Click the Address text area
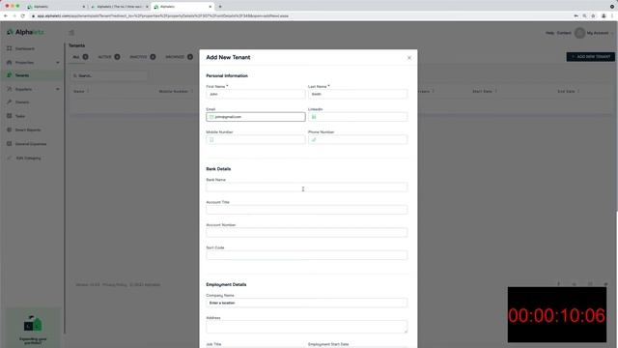 pyautogui.click(x=307, y=327)
